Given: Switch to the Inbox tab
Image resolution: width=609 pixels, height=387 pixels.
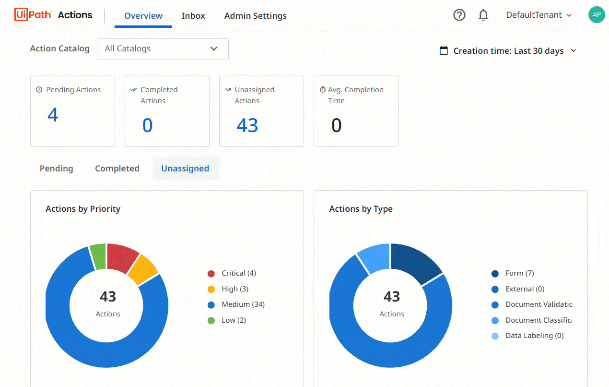Looking at the screenshot, I should 193,16.
